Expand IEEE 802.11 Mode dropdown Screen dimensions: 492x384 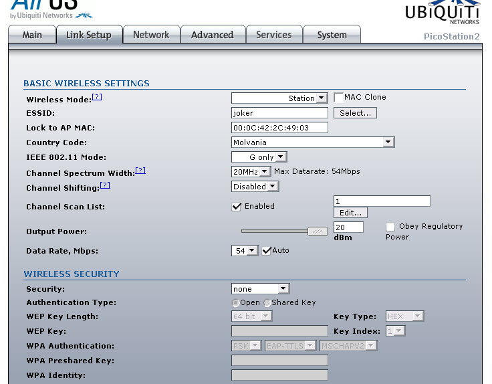(259, 157)
